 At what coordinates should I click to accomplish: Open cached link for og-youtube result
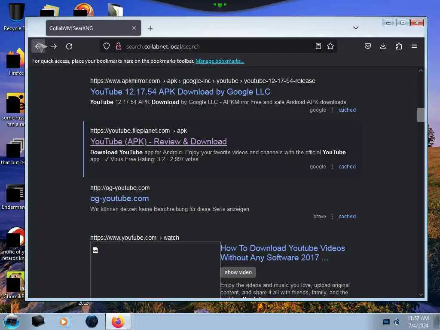tap(347, 217)
